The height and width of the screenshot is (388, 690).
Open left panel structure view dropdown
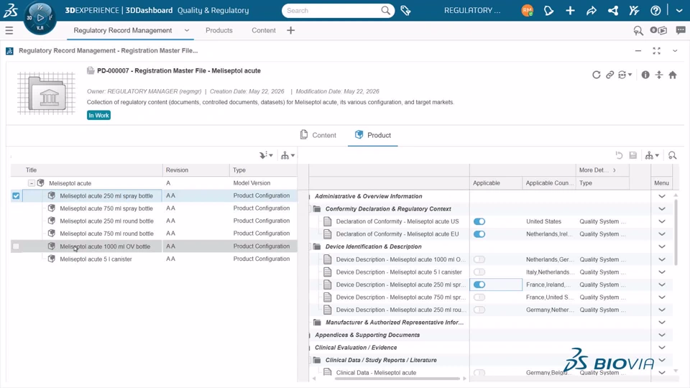click(x=287, y=155)
